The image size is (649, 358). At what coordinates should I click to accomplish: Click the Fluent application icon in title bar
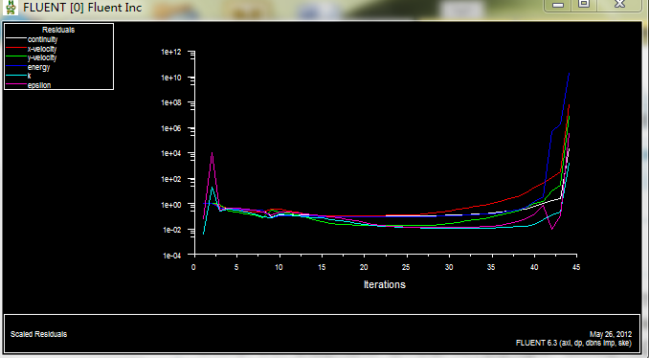[x=11, y=7]
